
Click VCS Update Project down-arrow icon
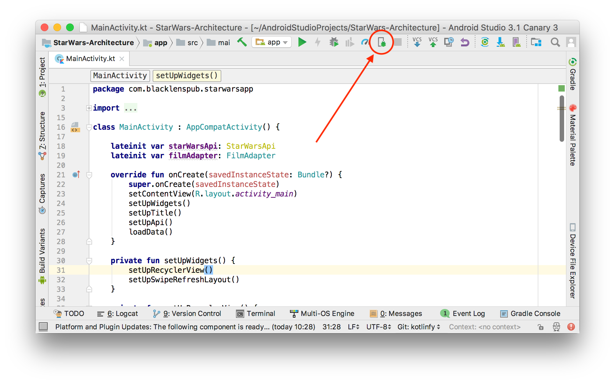pyautogui.click(x=417, y=42)
